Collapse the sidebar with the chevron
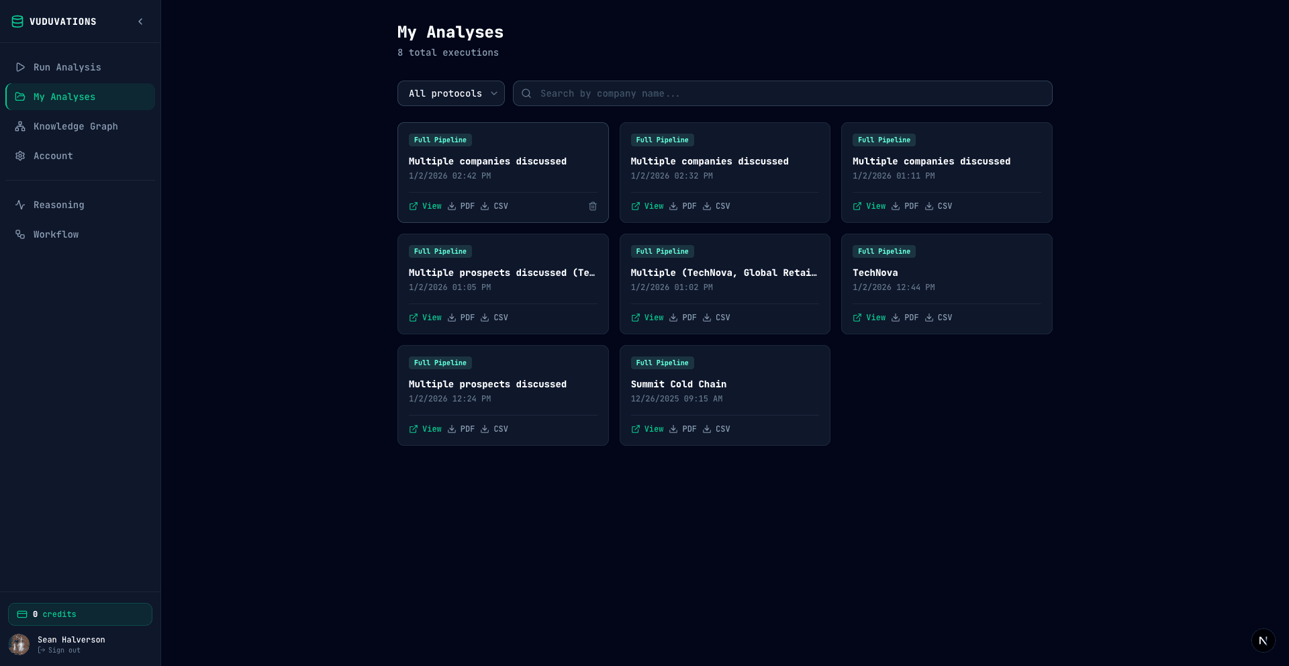 (x=140, y=21)
